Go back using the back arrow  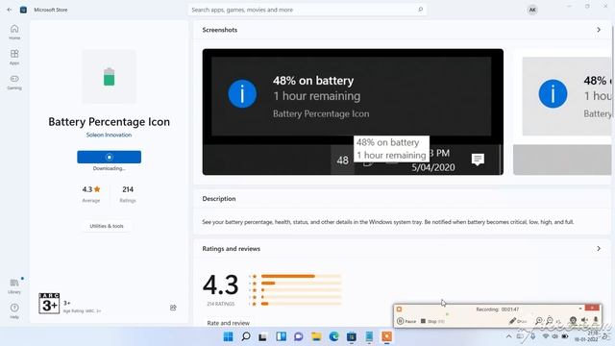click(x=10, y=10)
